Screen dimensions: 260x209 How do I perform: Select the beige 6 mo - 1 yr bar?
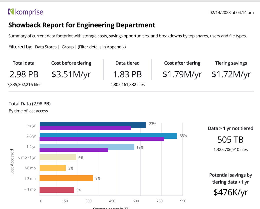tap(58, 157)
